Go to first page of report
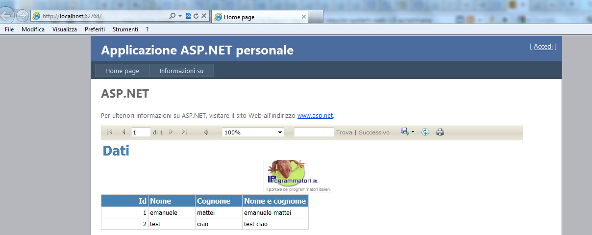This screenshot has height=235, width=592. click(x=109, y=132)
